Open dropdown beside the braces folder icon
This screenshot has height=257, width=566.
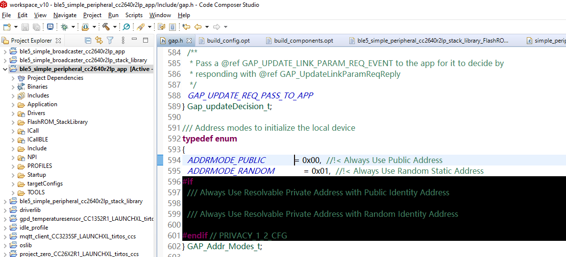[x=95, y=27]
